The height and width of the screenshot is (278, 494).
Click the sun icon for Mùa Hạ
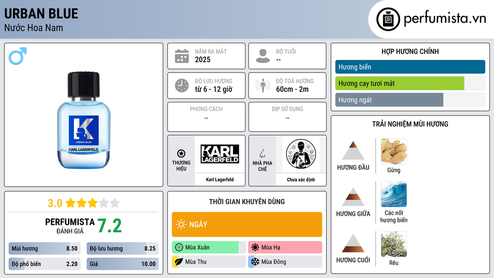point(255,248)
